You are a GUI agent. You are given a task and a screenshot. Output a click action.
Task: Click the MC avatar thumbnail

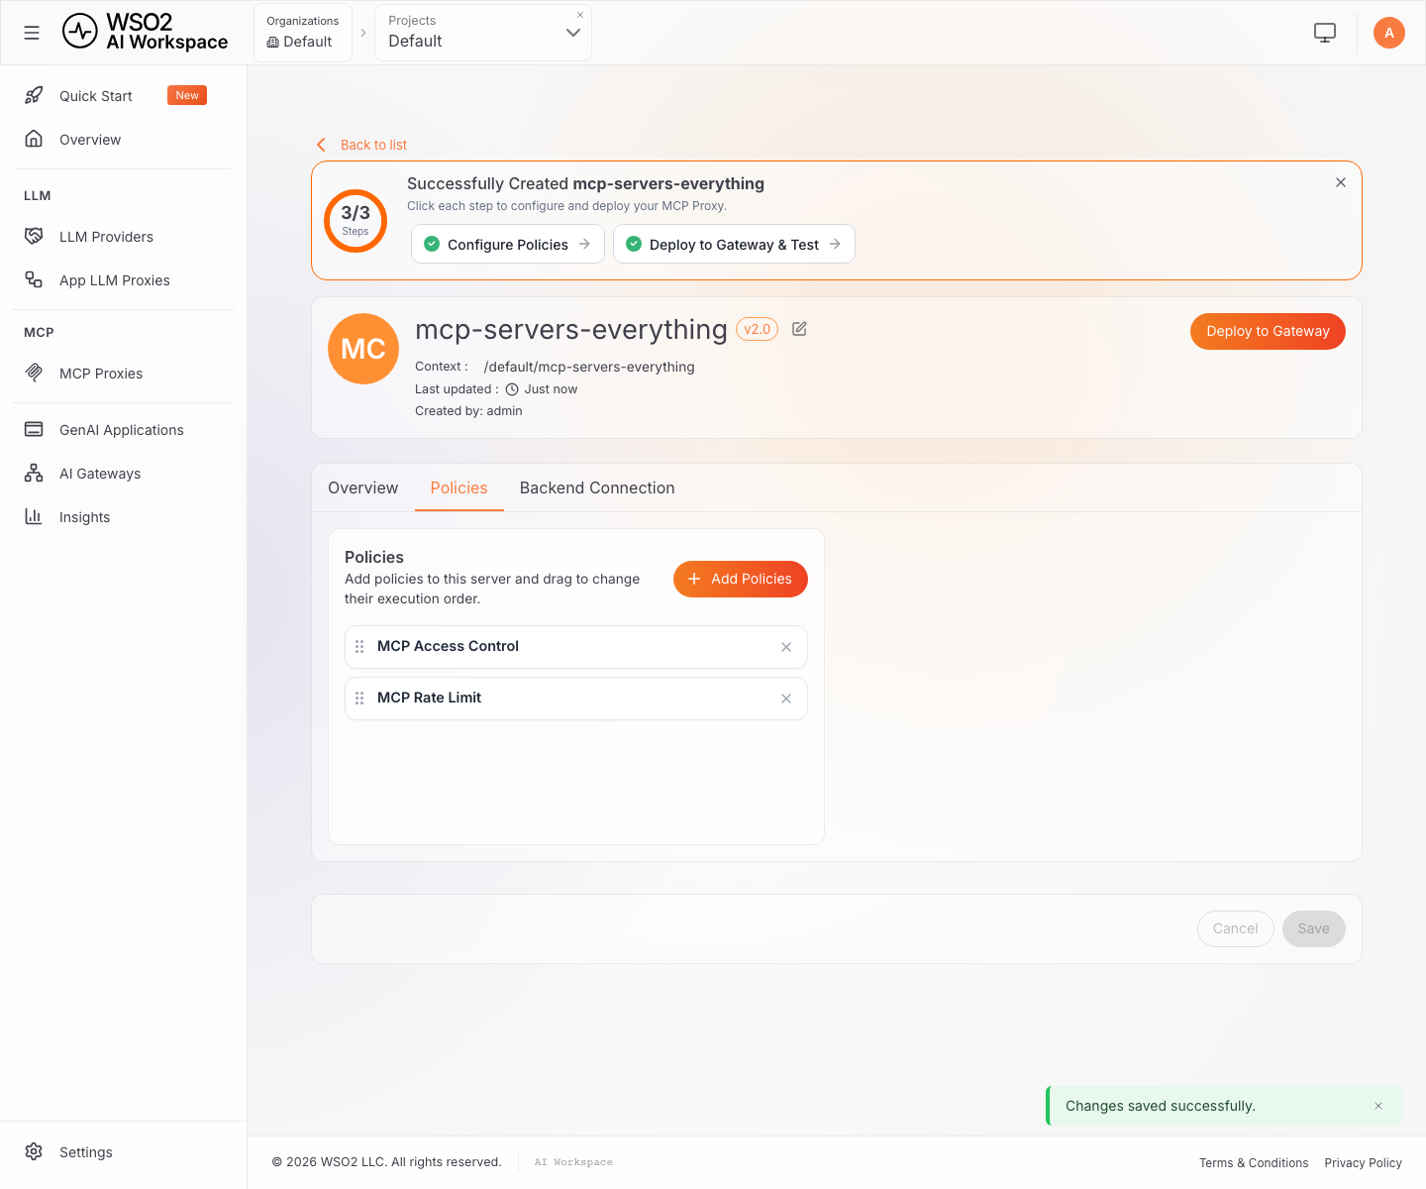(363, 349)
